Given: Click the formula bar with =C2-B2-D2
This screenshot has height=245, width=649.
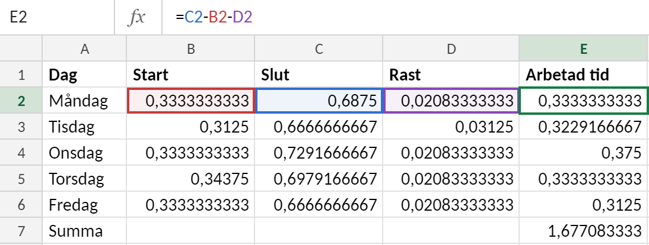Looking at the screenshot, I should 406,17.
